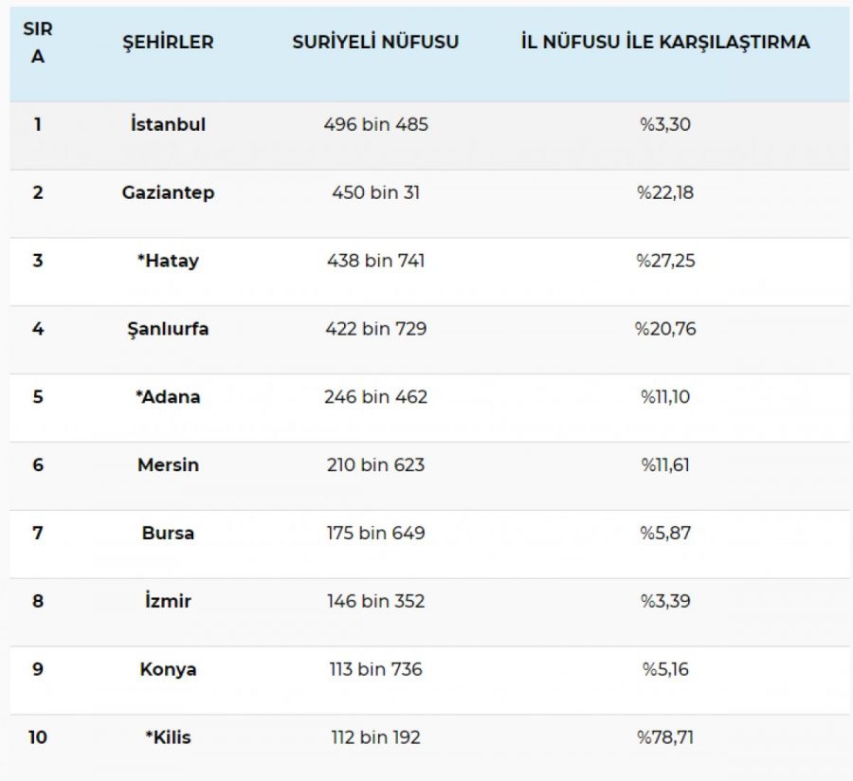
Task: Select the Konya city cell
Action: 168,669
